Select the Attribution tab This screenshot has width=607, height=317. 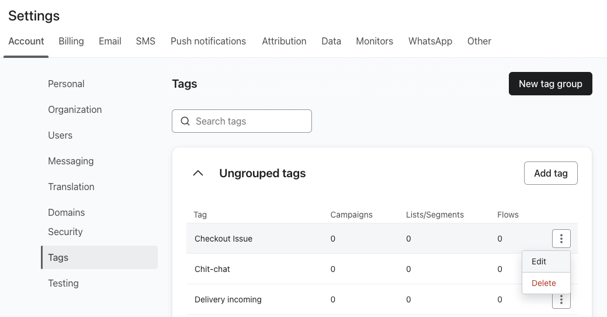[x=284, y=41]
